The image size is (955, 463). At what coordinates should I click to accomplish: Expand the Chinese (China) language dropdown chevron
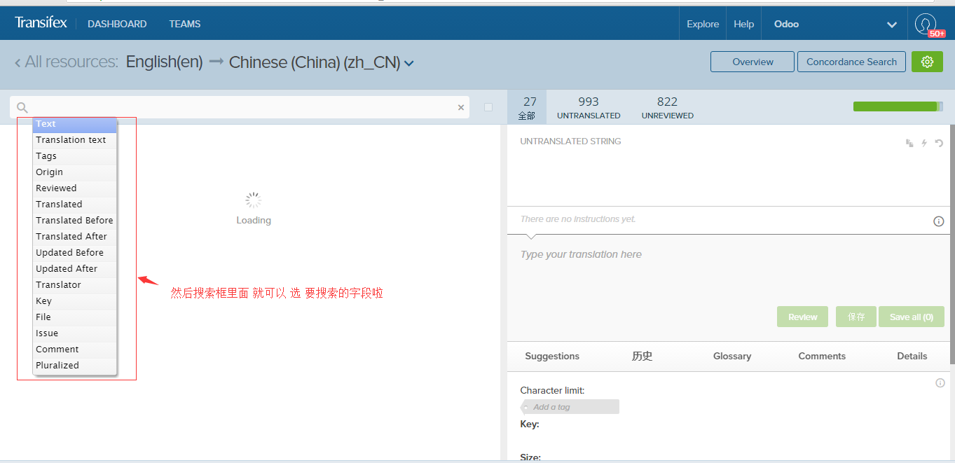(409, 63)
